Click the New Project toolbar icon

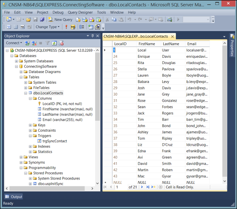[x=9, y=19]
